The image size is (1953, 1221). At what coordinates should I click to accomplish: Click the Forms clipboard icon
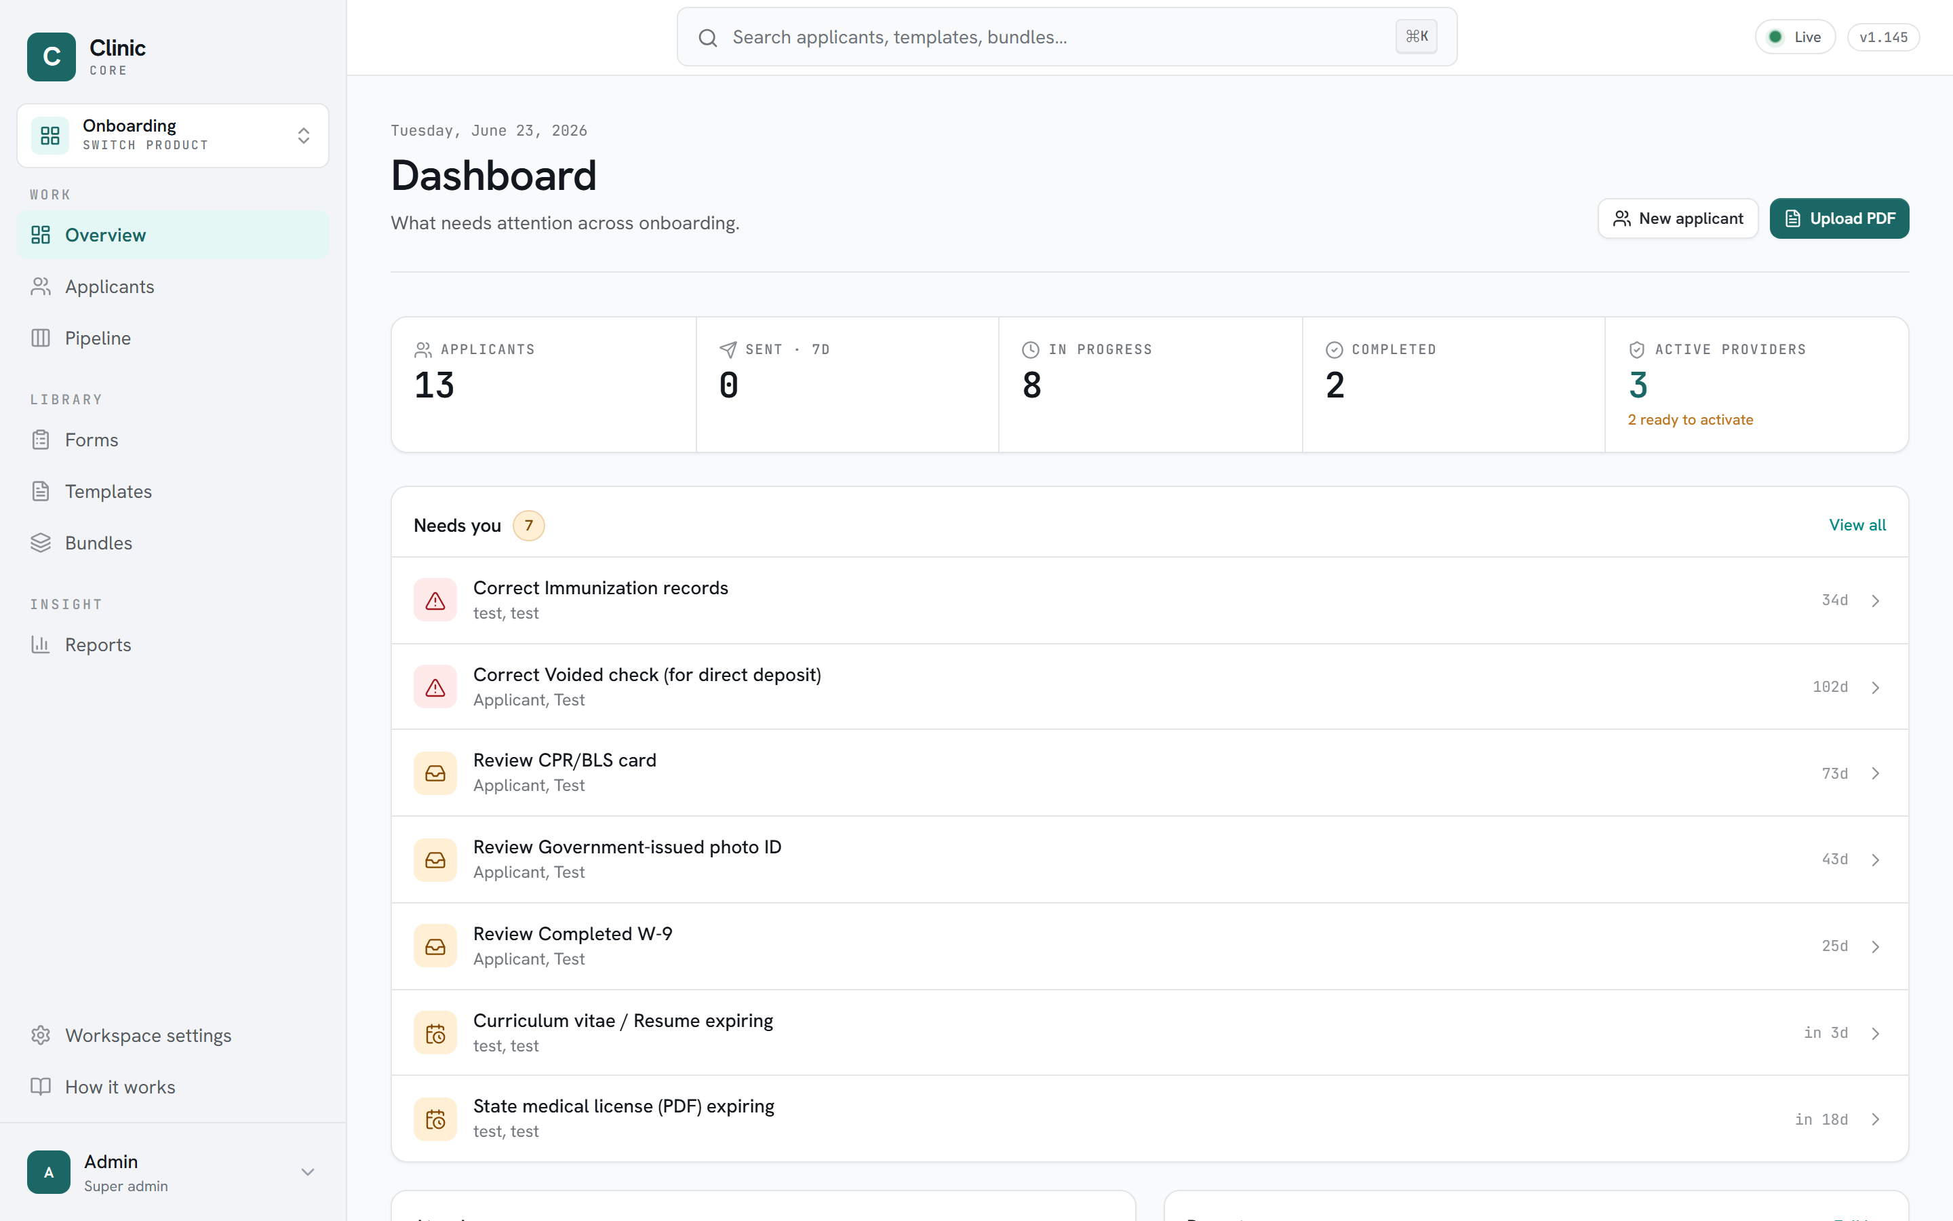41,440
